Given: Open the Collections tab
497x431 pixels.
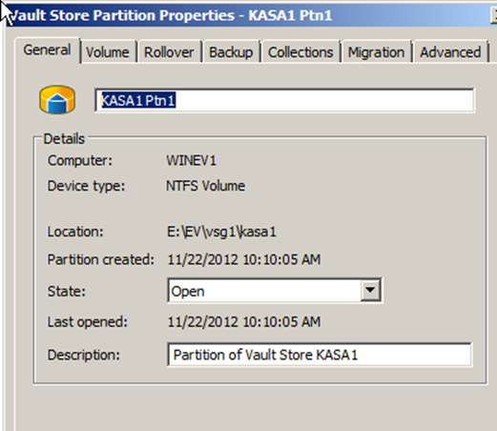Looking at the screenshot, I should click(x=300, y=52).
